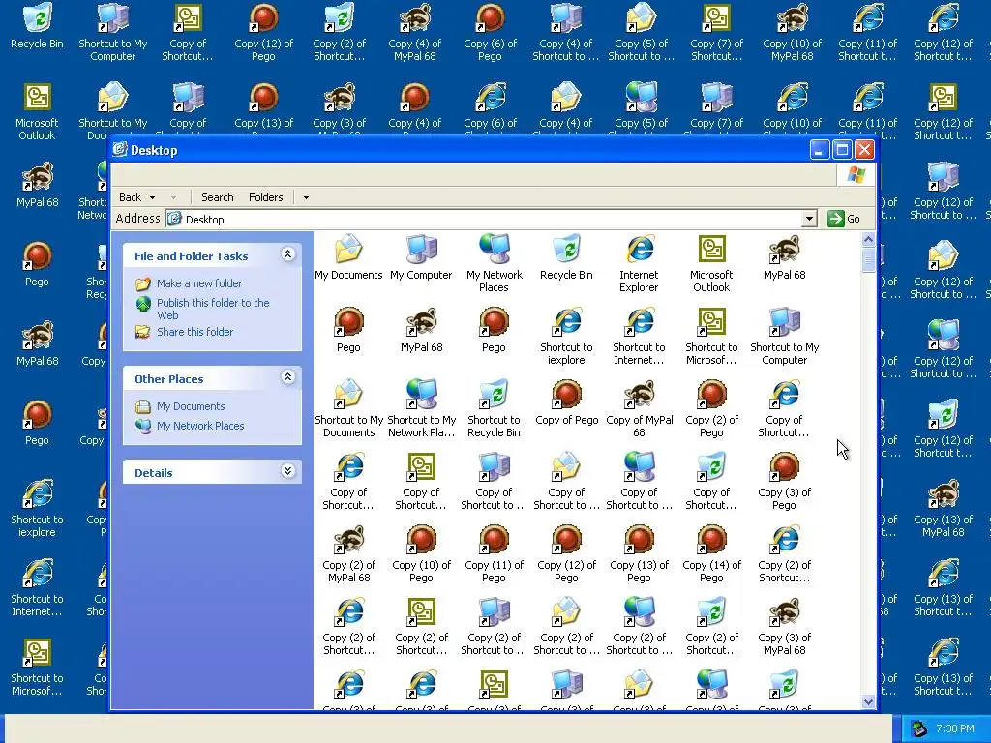Select Copy (12) of Pego on desktop background

pyautogui.click(x=263, y=32)
